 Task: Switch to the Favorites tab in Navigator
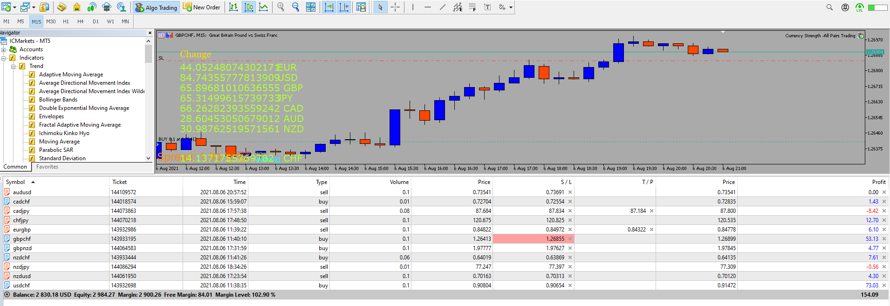click(47, 167)
